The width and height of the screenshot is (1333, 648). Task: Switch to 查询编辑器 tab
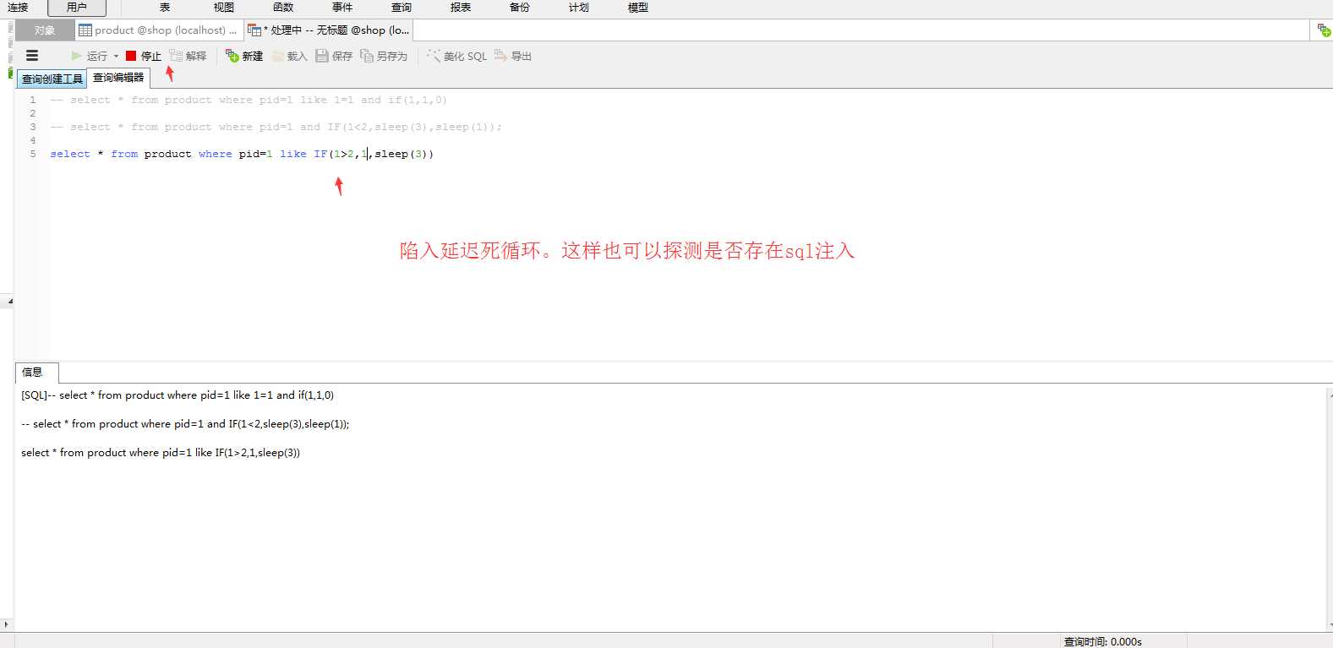pos(118,78)
